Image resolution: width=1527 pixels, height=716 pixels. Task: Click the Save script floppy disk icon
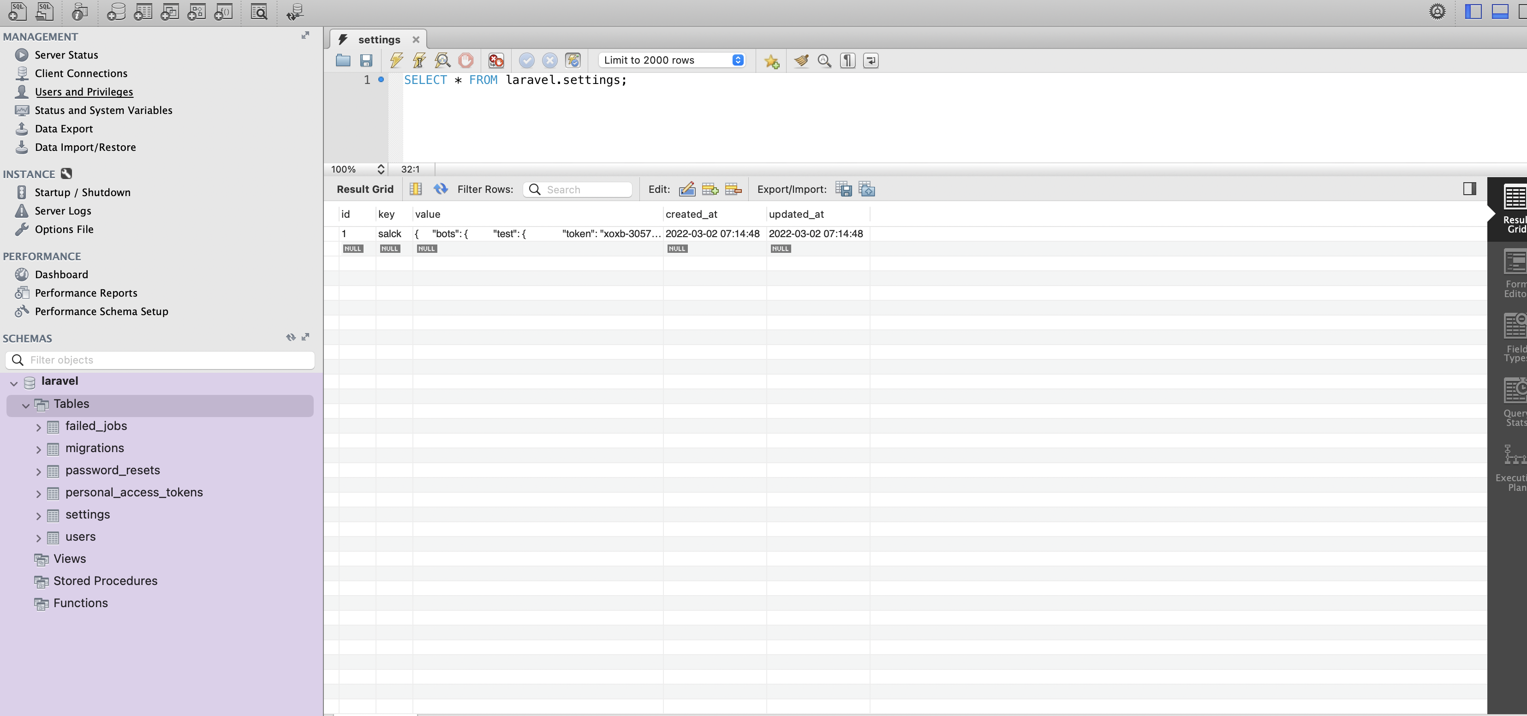coord(366,60)
